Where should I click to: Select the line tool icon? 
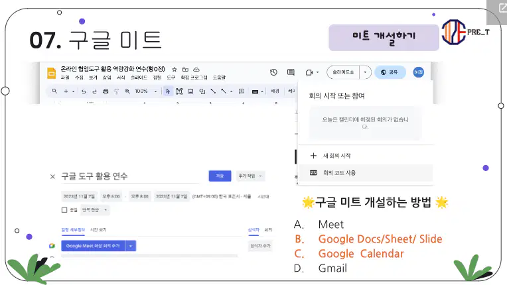pyautogui.click(x=213, y=91)
